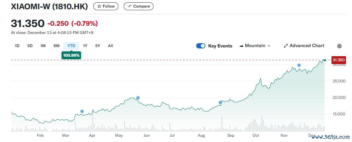This screenshot has height=142, width=352.
Task: Click the red 31.350 price label
Action: click(338, 60)
